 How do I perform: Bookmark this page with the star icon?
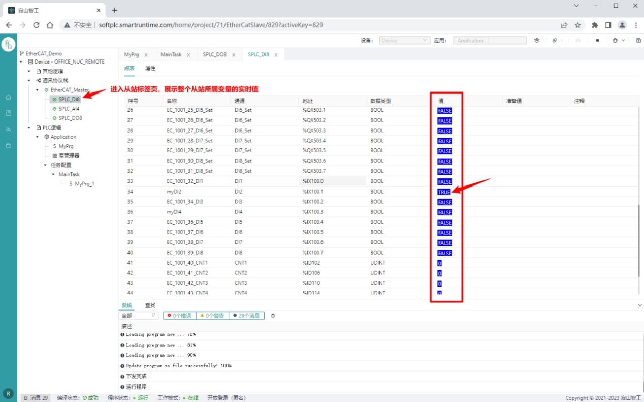[x=578, y=25]
